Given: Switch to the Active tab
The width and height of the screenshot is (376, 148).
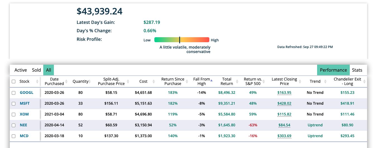Looking at the screenshot, I should [x=21, y=70].
